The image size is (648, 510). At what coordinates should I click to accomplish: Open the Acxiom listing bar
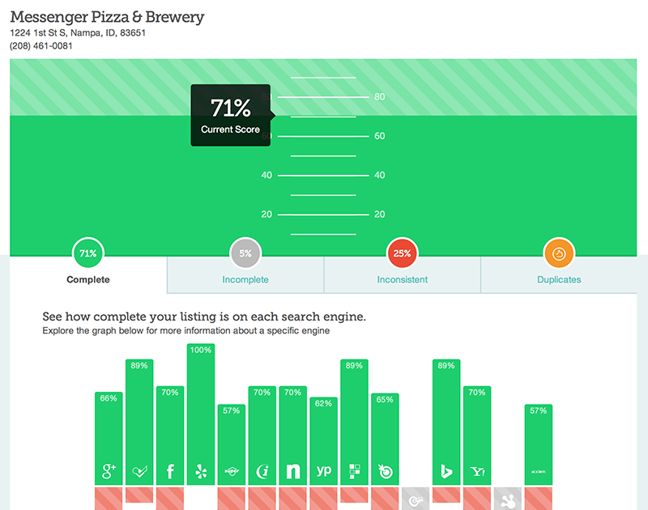click(x=539, y=444)
